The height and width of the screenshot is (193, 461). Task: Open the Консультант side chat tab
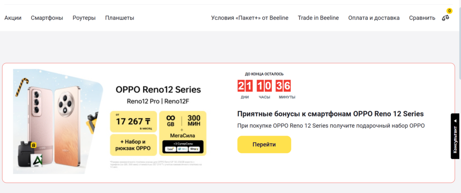[x=455, y=136]
